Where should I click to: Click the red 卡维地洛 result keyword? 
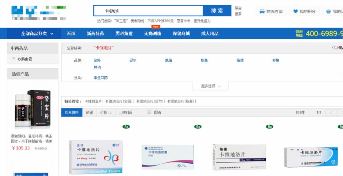tap(104, 48)
